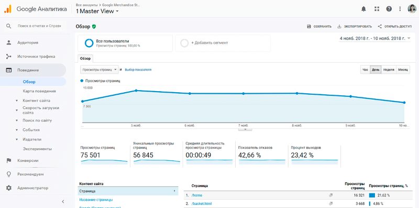
Task: Open the Поведение menu
Action: point(28,70)
